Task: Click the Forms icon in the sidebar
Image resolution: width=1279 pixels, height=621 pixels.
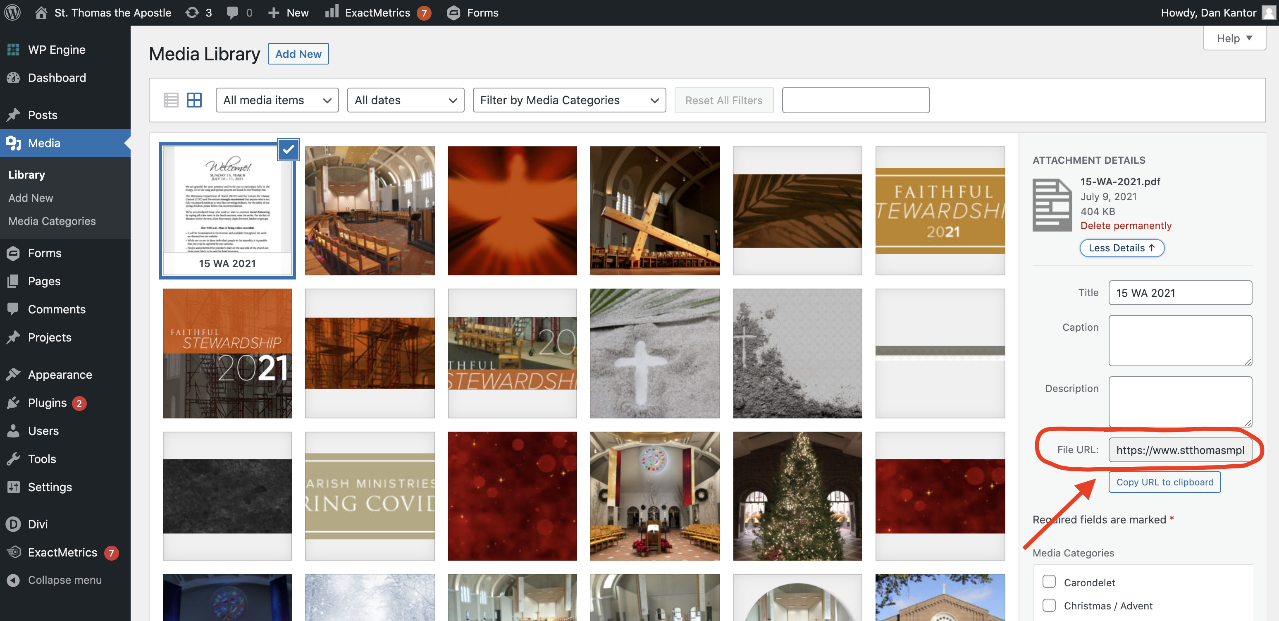Action: [13, 253]
